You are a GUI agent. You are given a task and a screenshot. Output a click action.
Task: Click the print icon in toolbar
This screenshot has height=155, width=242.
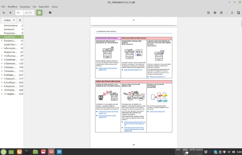[50, 13]
